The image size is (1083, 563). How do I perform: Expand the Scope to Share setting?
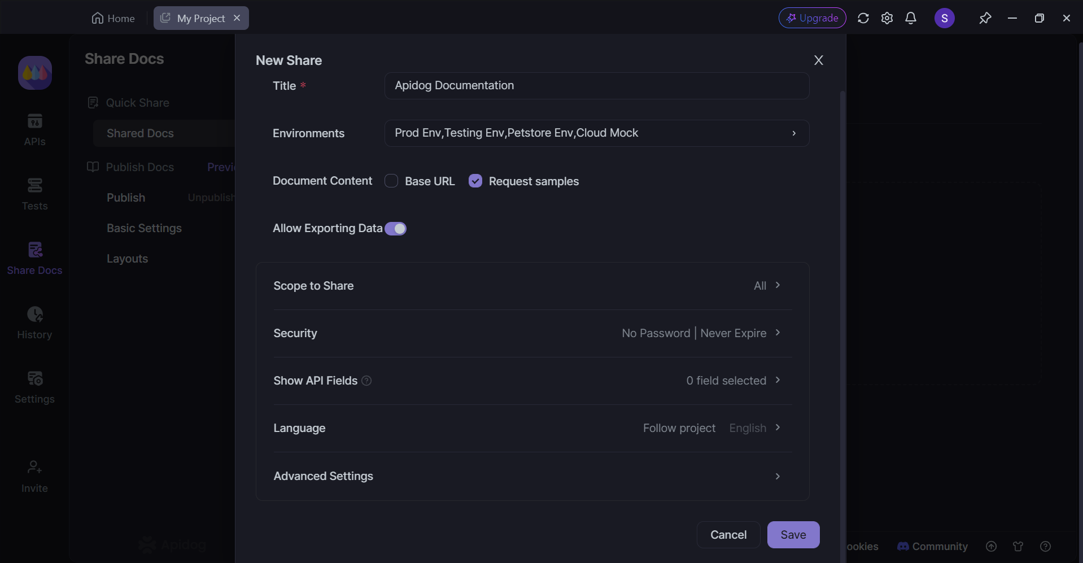(x=532, y=286)
